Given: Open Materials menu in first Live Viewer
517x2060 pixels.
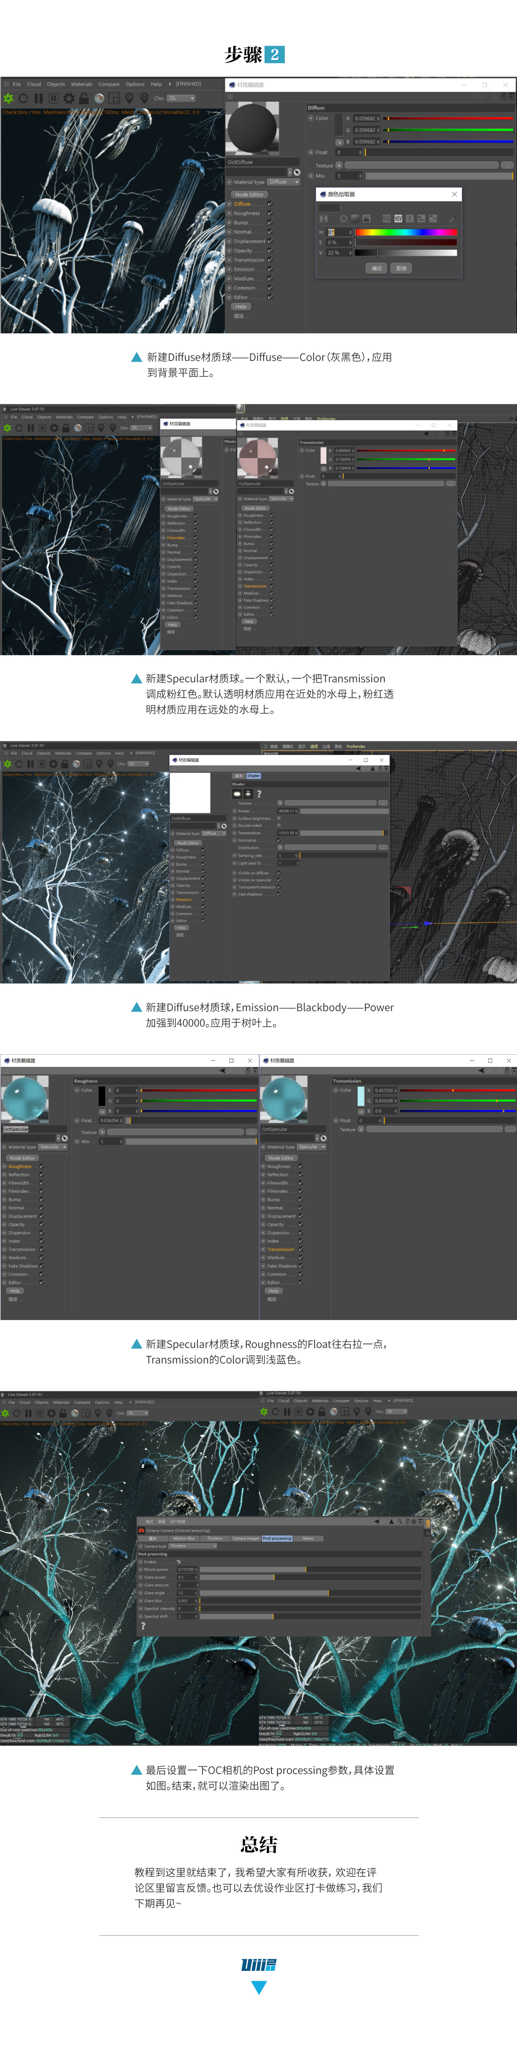Looking at the screenshot, I should [81, 84].
